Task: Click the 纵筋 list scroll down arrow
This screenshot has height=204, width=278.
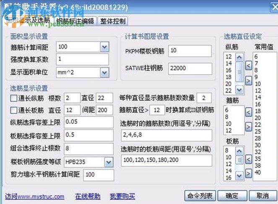Action: click(239, 90)
